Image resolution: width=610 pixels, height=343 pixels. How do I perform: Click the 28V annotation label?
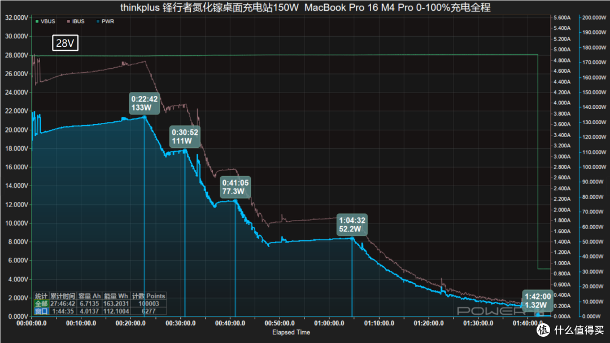point(65,43)
